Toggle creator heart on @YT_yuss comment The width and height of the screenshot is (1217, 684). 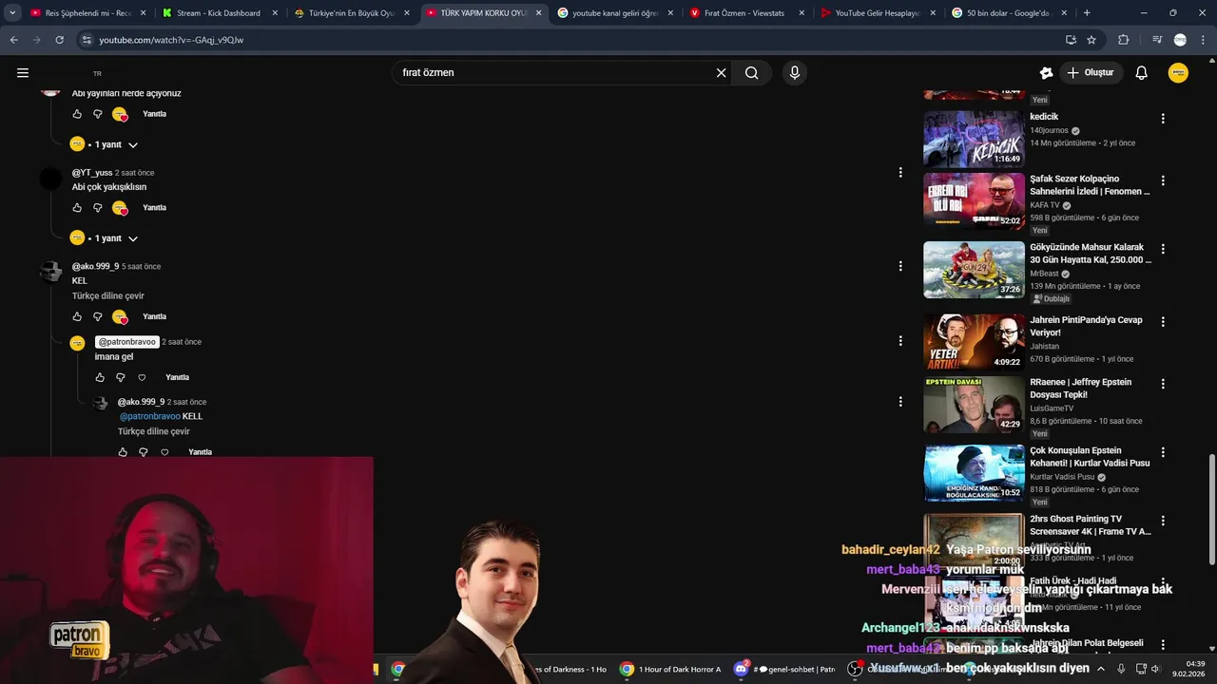tap(120, 208)
